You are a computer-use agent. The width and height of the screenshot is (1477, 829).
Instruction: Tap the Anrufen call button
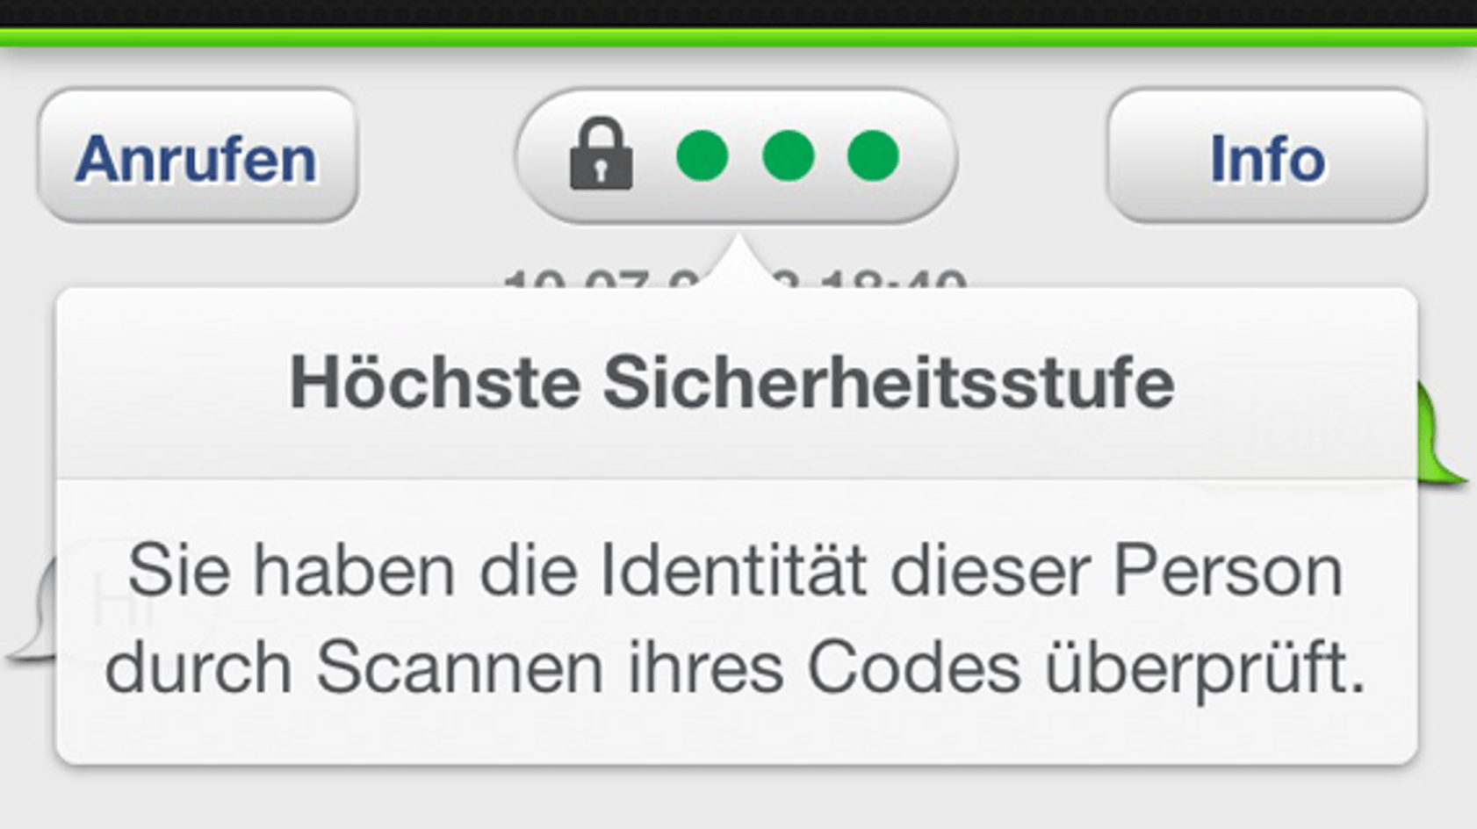[x=198, y=156]
